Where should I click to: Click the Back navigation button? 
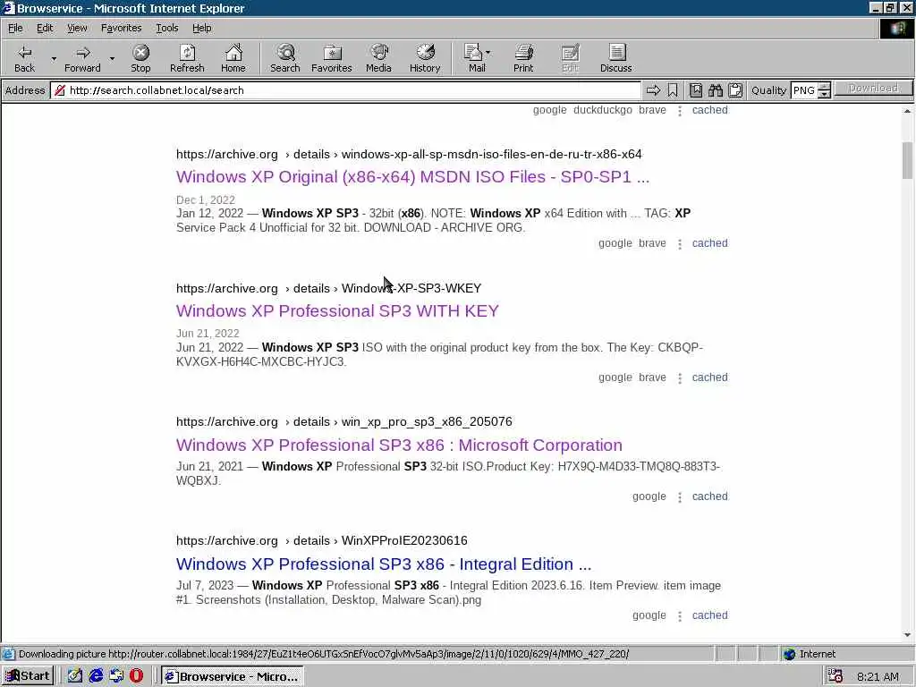click(24, 58)
